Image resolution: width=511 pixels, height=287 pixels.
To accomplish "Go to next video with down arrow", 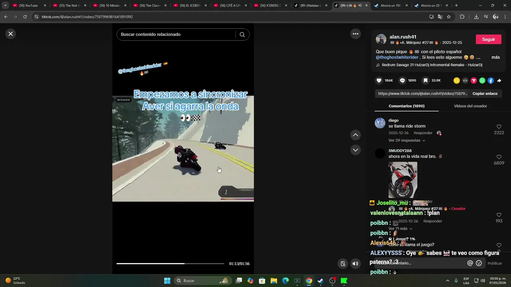I will [355, 150].
